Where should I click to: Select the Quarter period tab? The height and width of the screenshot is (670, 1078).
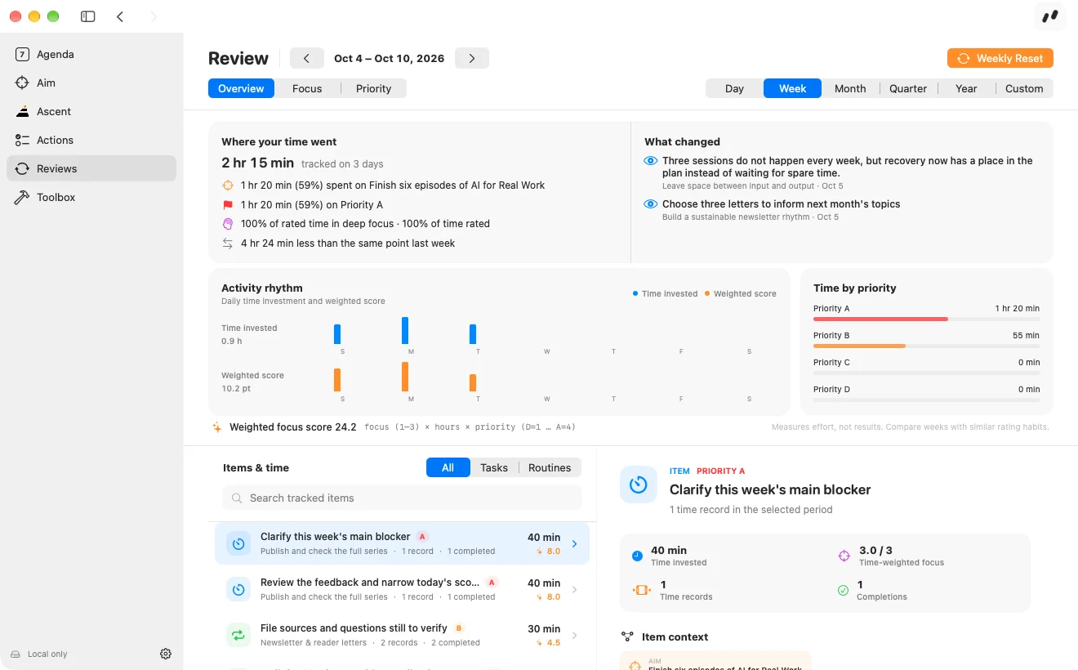[x=908, y=88]
